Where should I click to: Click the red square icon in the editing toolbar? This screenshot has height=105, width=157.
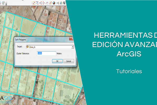pos(34,3)
